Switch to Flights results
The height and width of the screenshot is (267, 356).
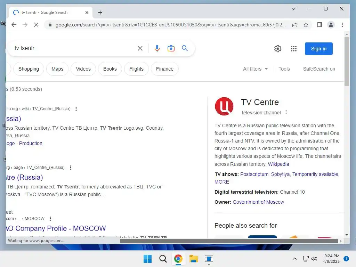point(136,69)
